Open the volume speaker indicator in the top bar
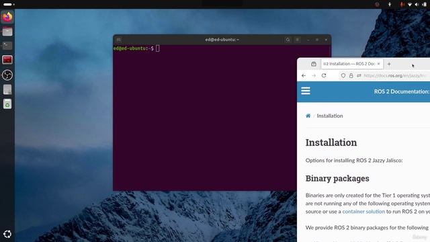The height and width of the screenshot is (242, 430). 417,5
